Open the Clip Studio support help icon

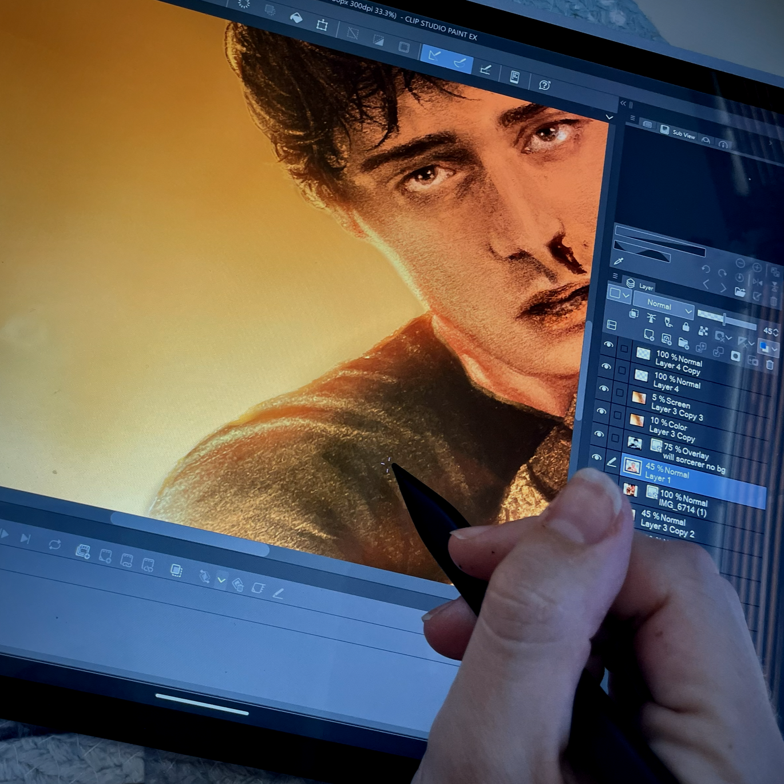click(544, 85)
